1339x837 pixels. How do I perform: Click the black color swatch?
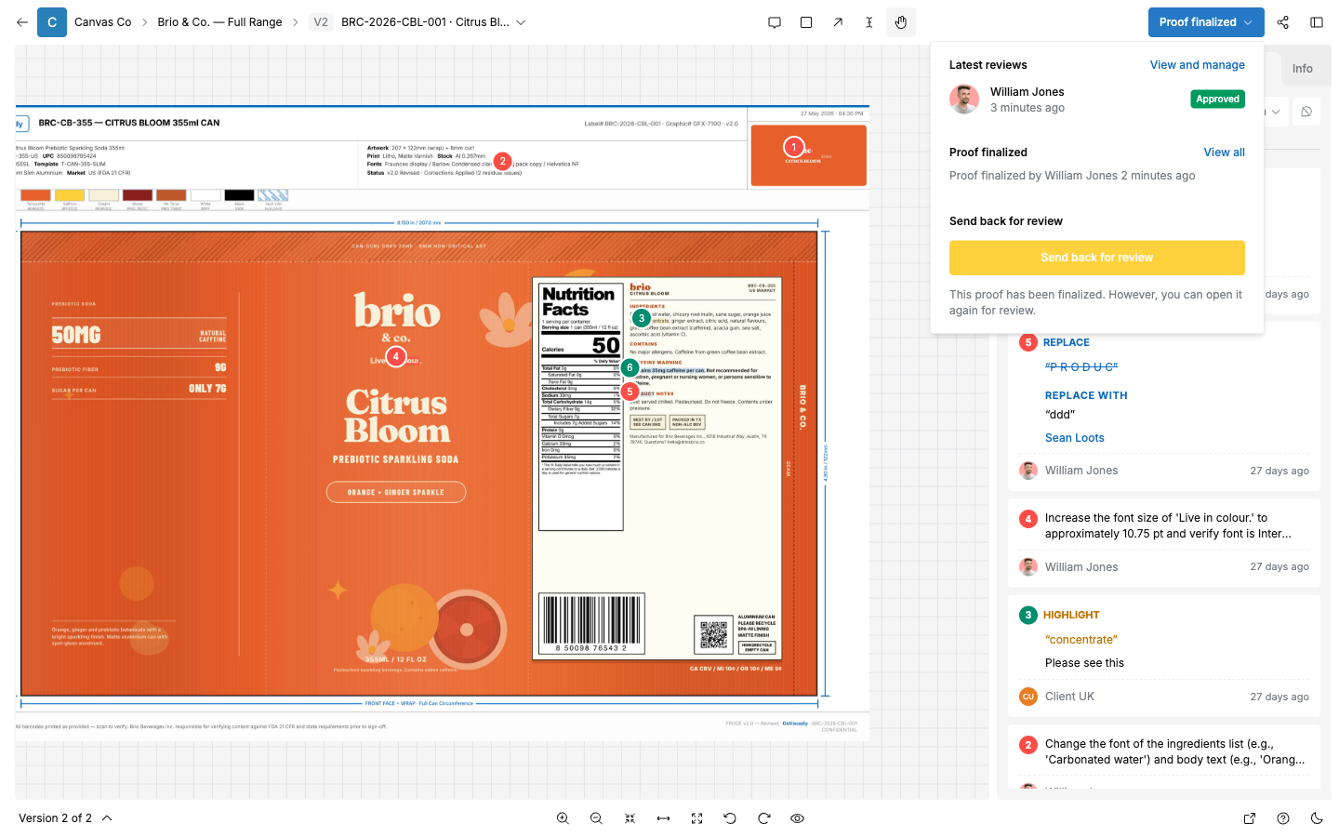(239, 195)
